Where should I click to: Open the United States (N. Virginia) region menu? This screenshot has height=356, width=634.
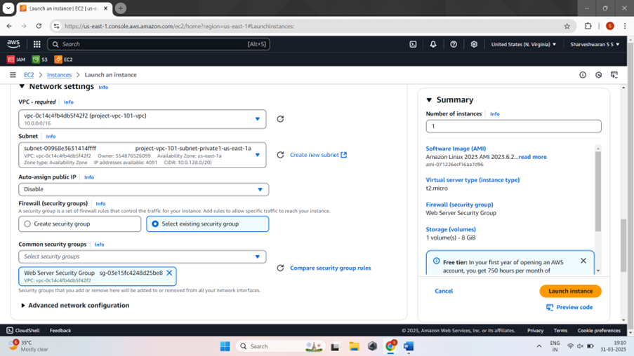click(x=523, y=44)
